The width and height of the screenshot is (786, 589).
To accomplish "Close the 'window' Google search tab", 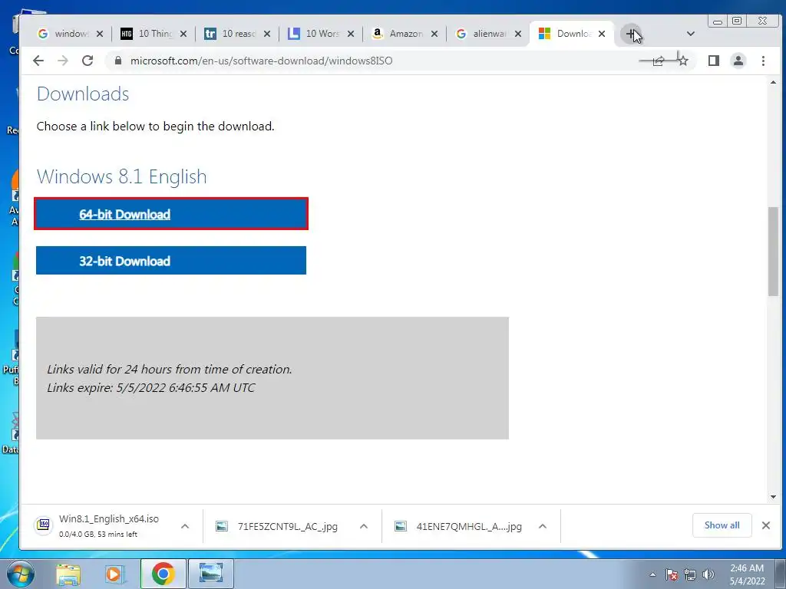I will click(x=100, y=34).
